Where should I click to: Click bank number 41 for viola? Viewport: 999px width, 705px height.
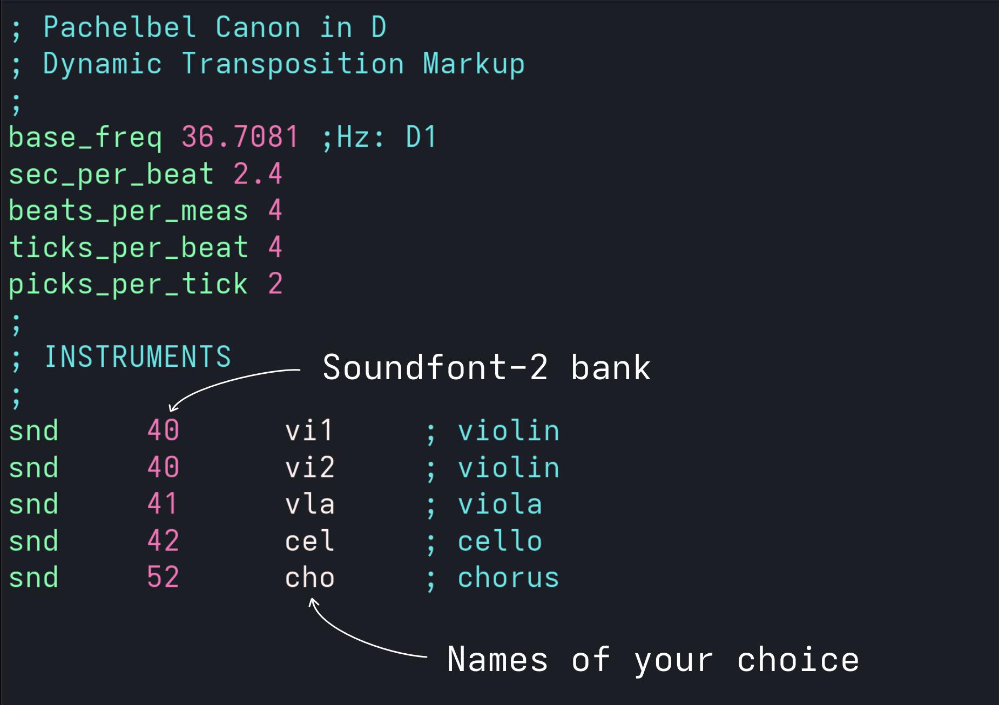(163, 504)
